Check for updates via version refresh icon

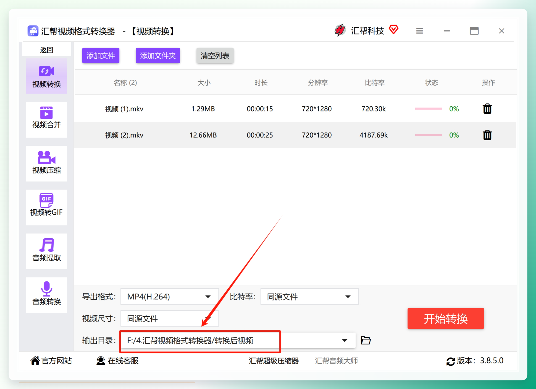click(x=451, y=361)
